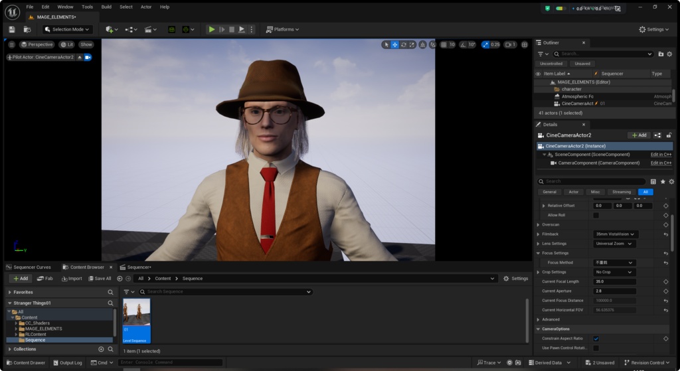Image resolution: width=680 pixels, height=371 pixels.
Task: Enable the Allow Roll checkbox
Action: point(596,216)
